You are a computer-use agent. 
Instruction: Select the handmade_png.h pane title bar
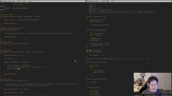[x=129, y=1]
